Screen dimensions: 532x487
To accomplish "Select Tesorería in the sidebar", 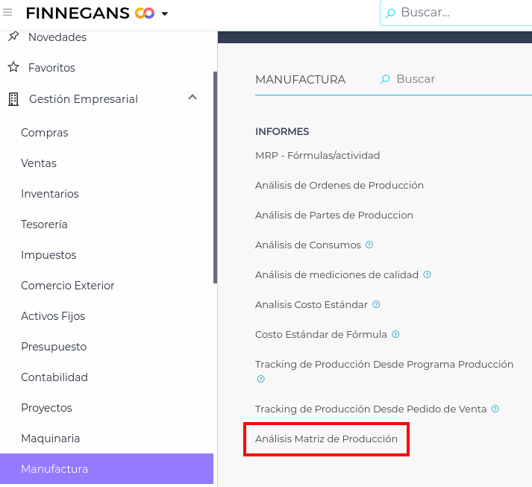I will pos(44,224).
